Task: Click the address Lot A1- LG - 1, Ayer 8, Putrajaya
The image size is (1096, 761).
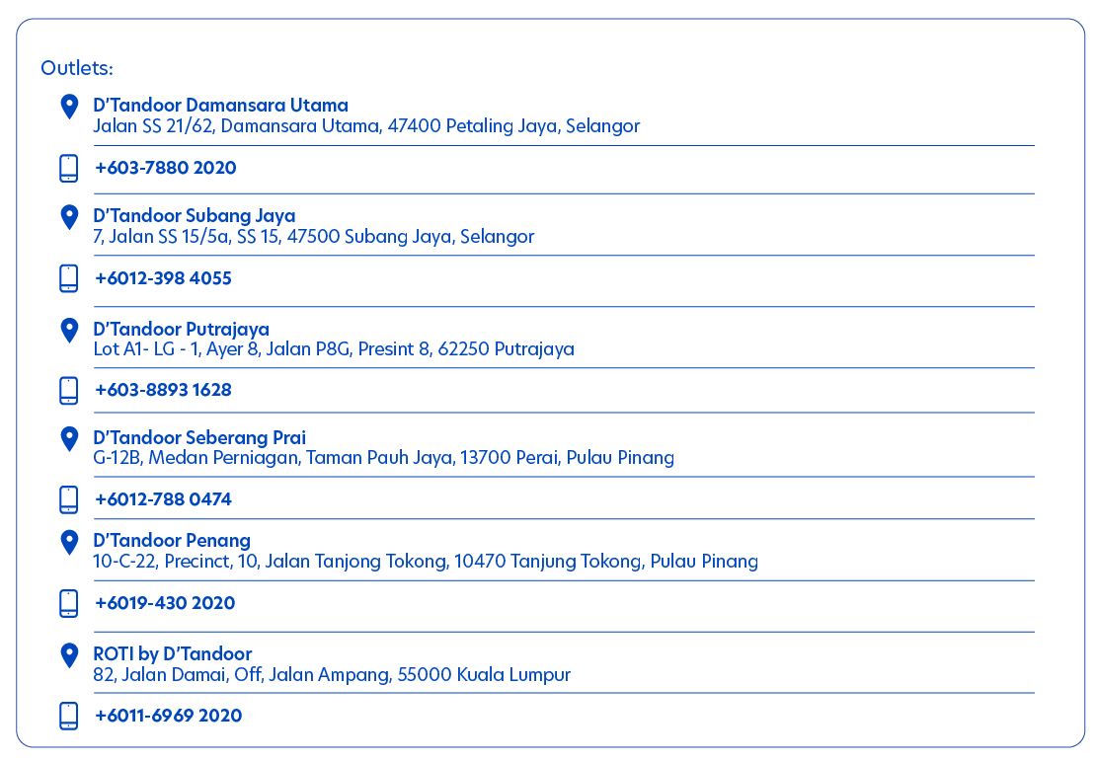Action: click(x=334, y=349)
